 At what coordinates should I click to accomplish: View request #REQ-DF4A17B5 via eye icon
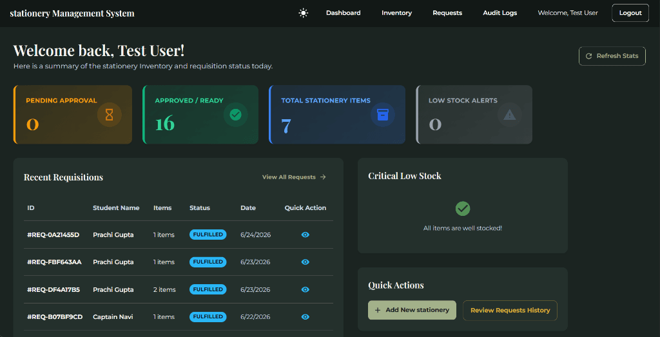306,289
